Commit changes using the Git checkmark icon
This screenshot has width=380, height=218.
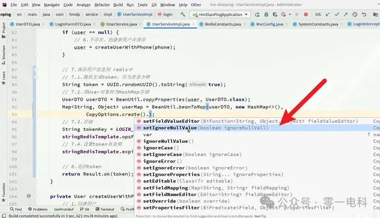tap(337, 14)
